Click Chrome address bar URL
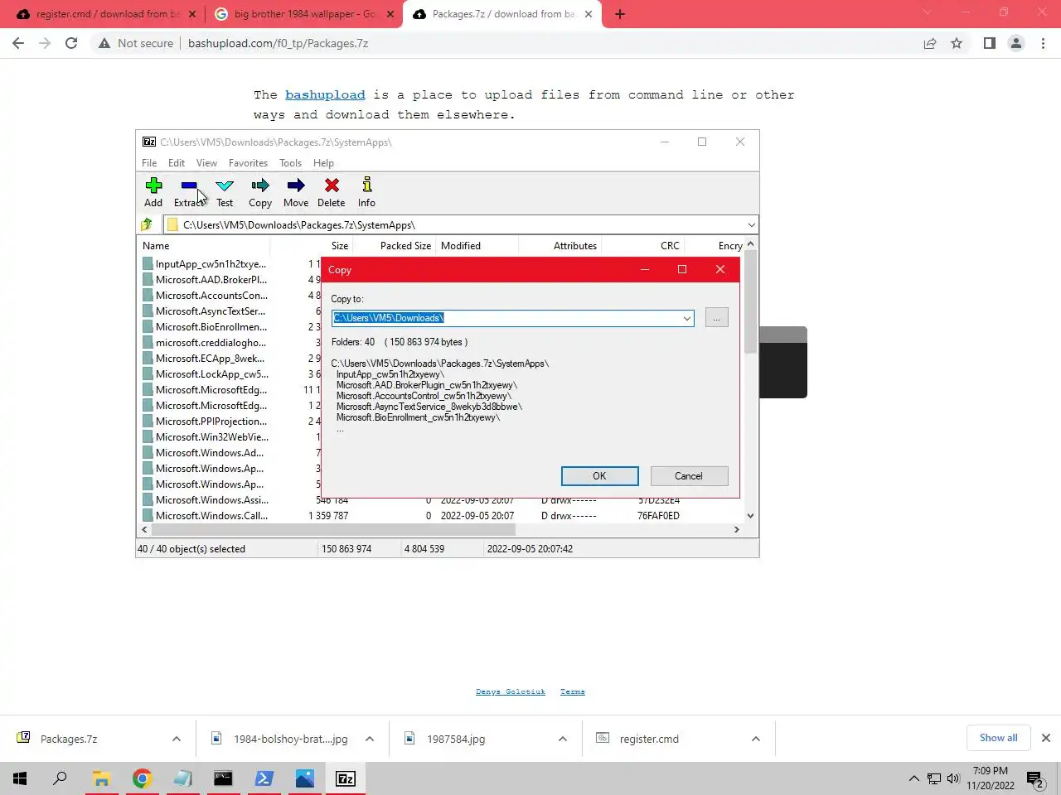 [x=278, y=43]
